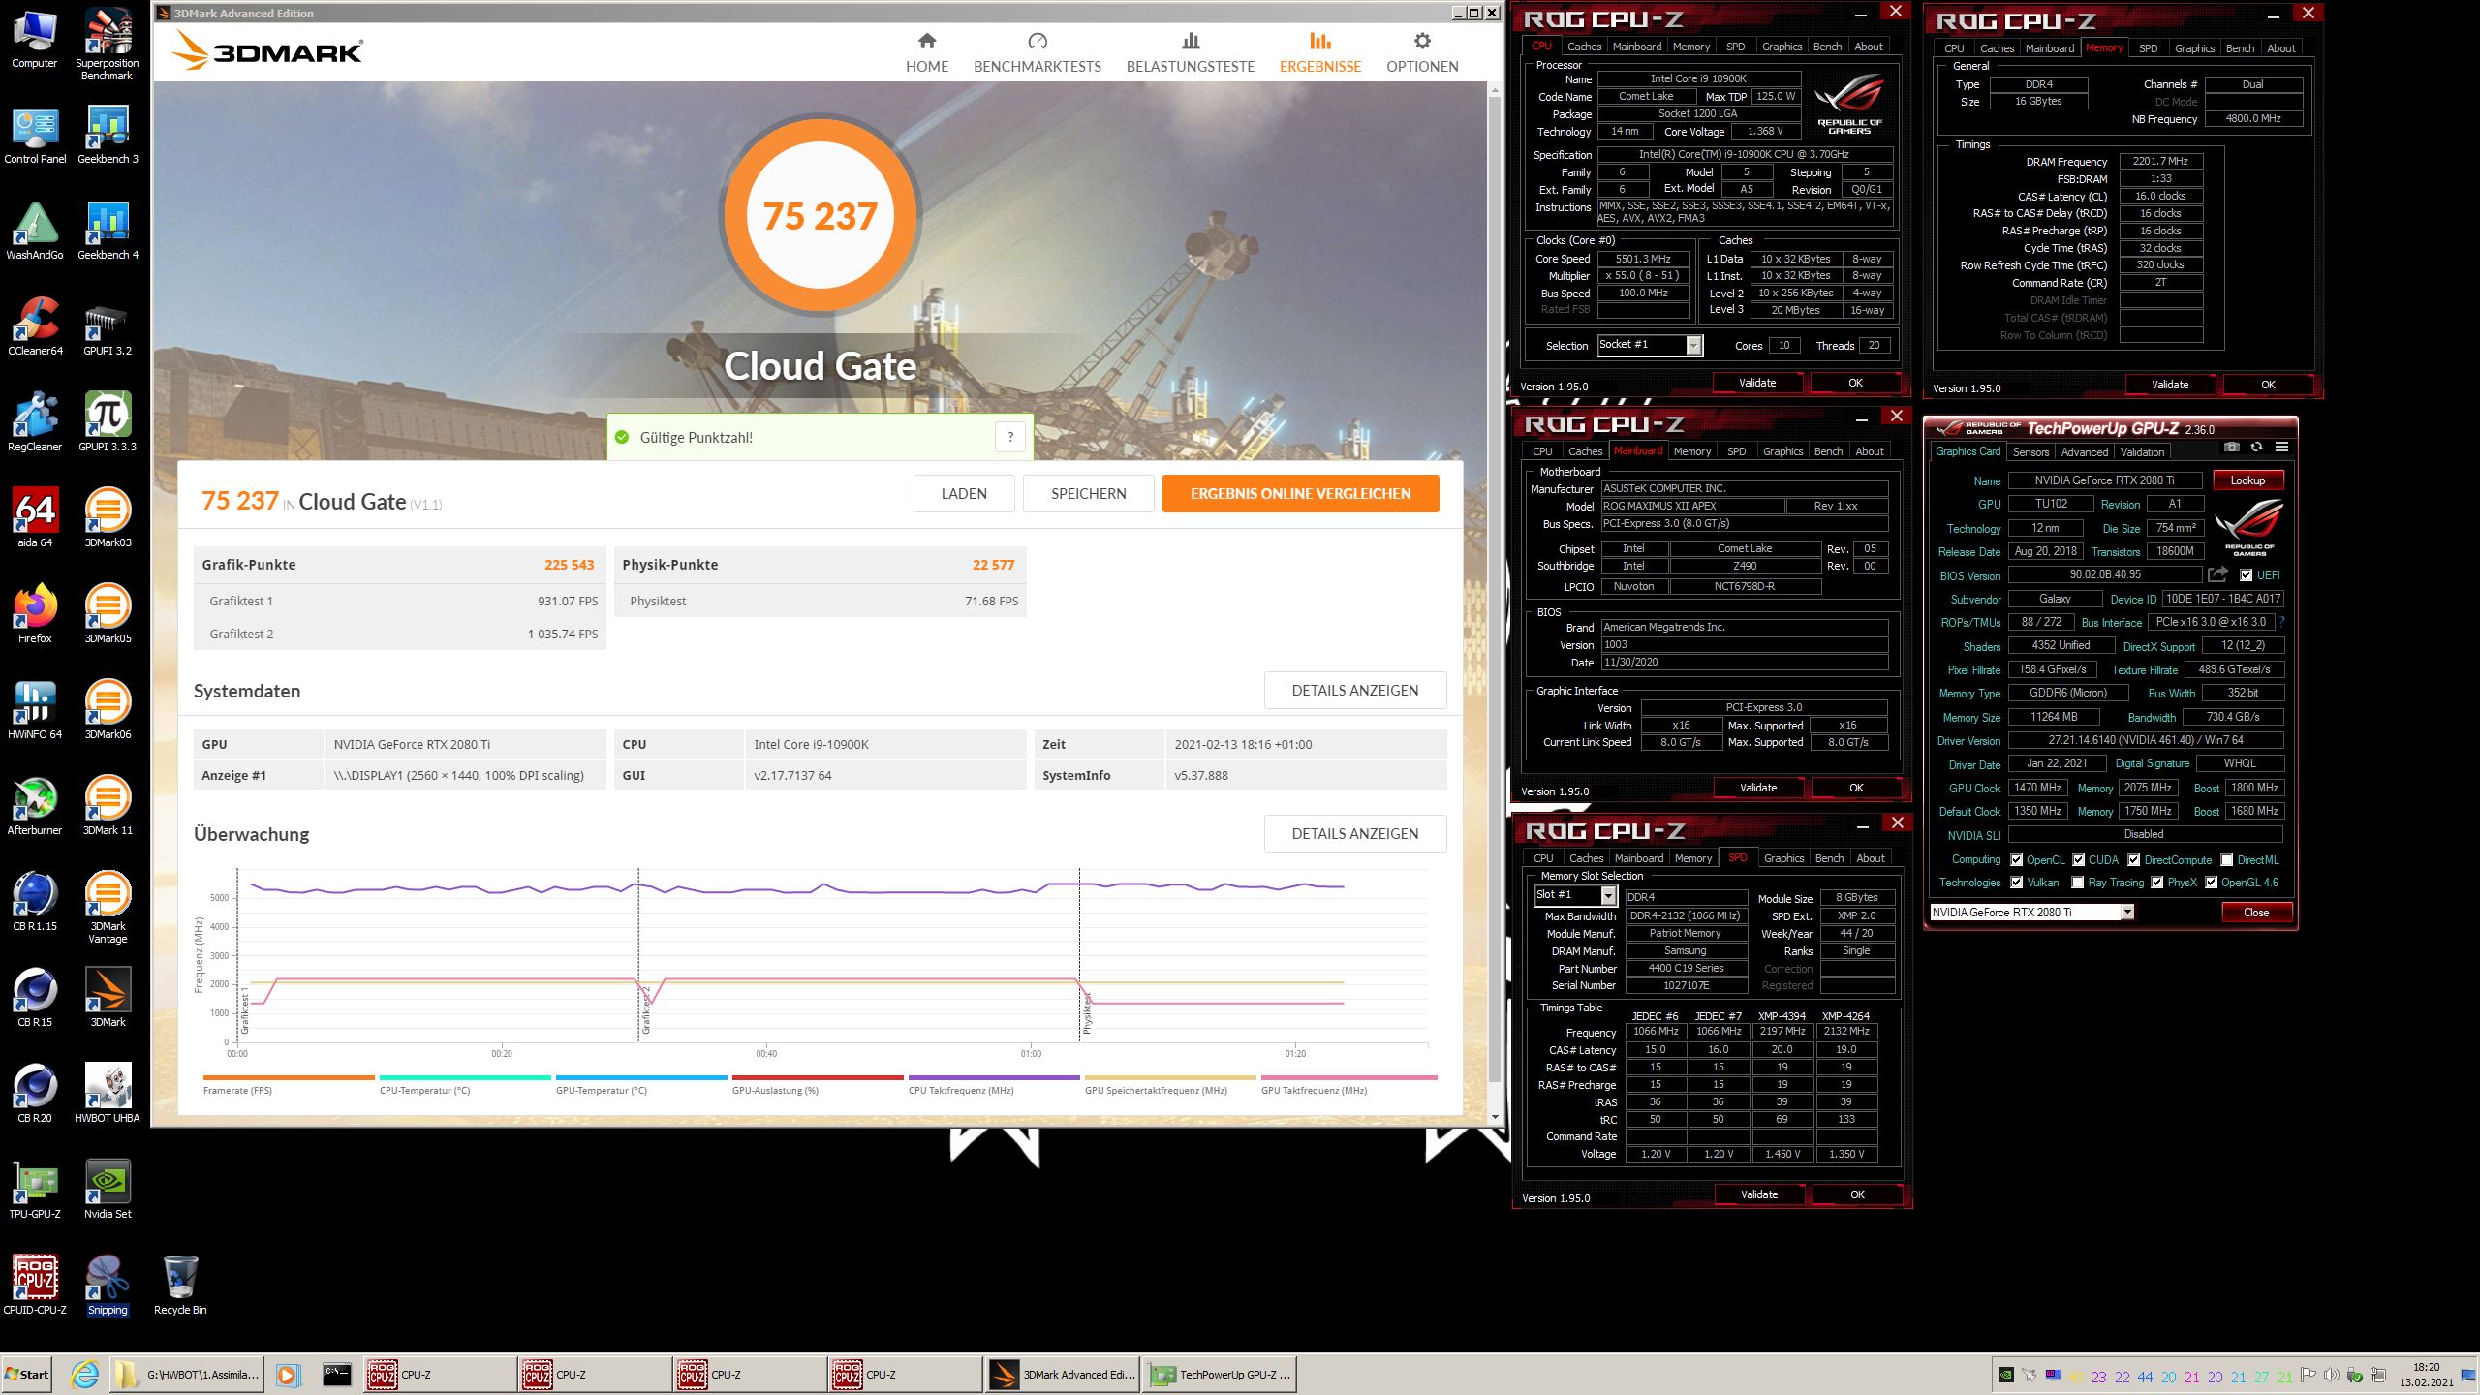The height and width of the screenshot is (1395, 2480).
Task: Open the Bench tab in the CPU-Z memory window
Action: 2240,48
